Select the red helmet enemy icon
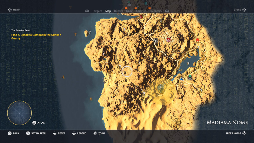Image resolution: width=254 pixels, height=143 pixels. point(197,40)
